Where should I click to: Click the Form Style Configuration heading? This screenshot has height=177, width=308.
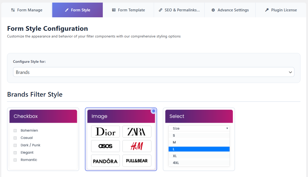click(48, 29)
